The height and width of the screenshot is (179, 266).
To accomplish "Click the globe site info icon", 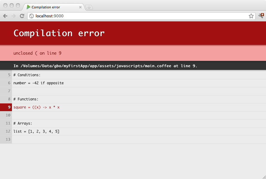I will click(x=31, y=16).
